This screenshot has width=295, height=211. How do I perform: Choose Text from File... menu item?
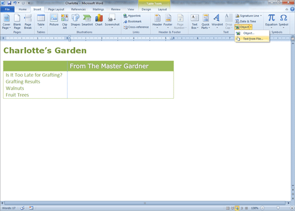[252, 39]
